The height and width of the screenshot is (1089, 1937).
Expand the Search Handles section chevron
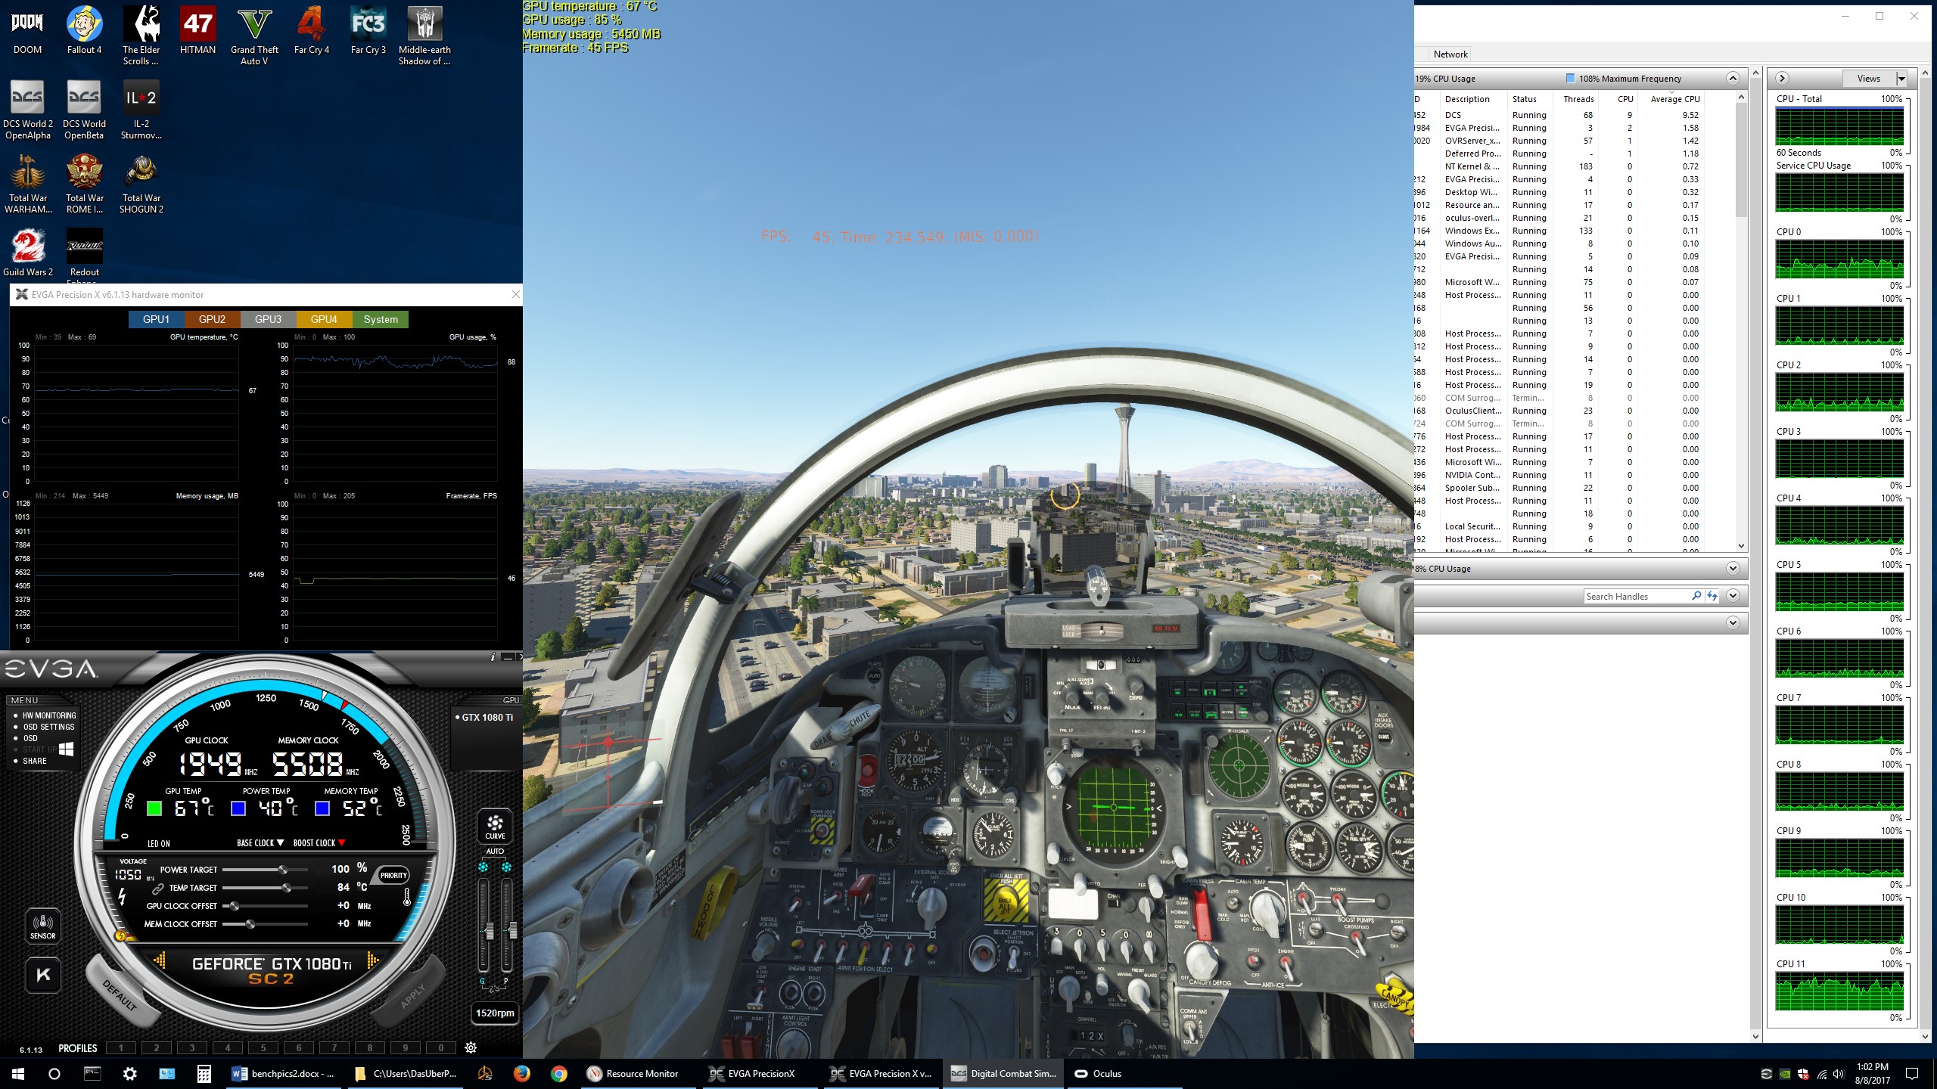coord(1733,596)
